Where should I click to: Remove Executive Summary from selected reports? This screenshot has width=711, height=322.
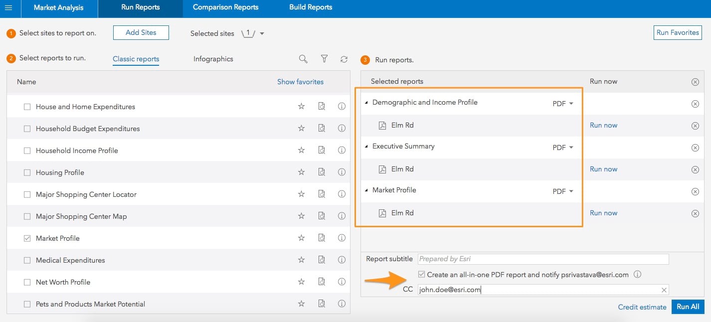pos(695,148)
